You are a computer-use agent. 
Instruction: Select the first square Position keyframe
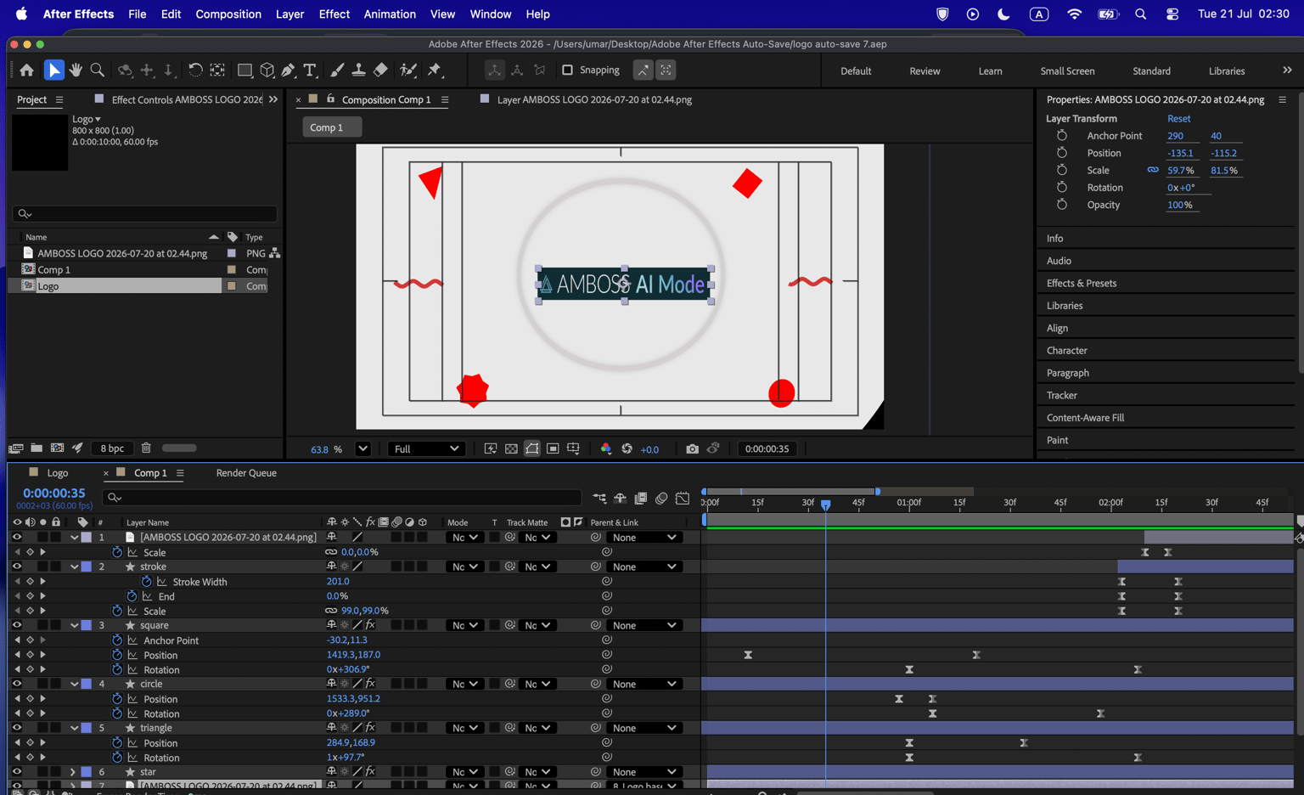pyautogui.click(x=748, y=655)
